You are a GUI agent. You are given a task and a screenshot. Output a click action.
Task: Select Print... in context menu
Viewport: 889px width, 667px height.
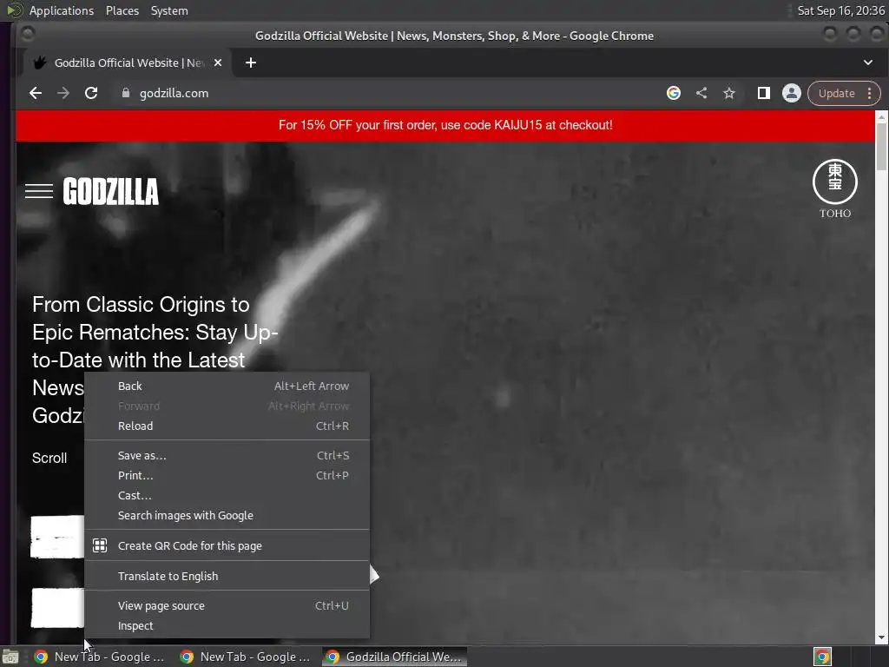pyautogui.click(x=227, y=475)
